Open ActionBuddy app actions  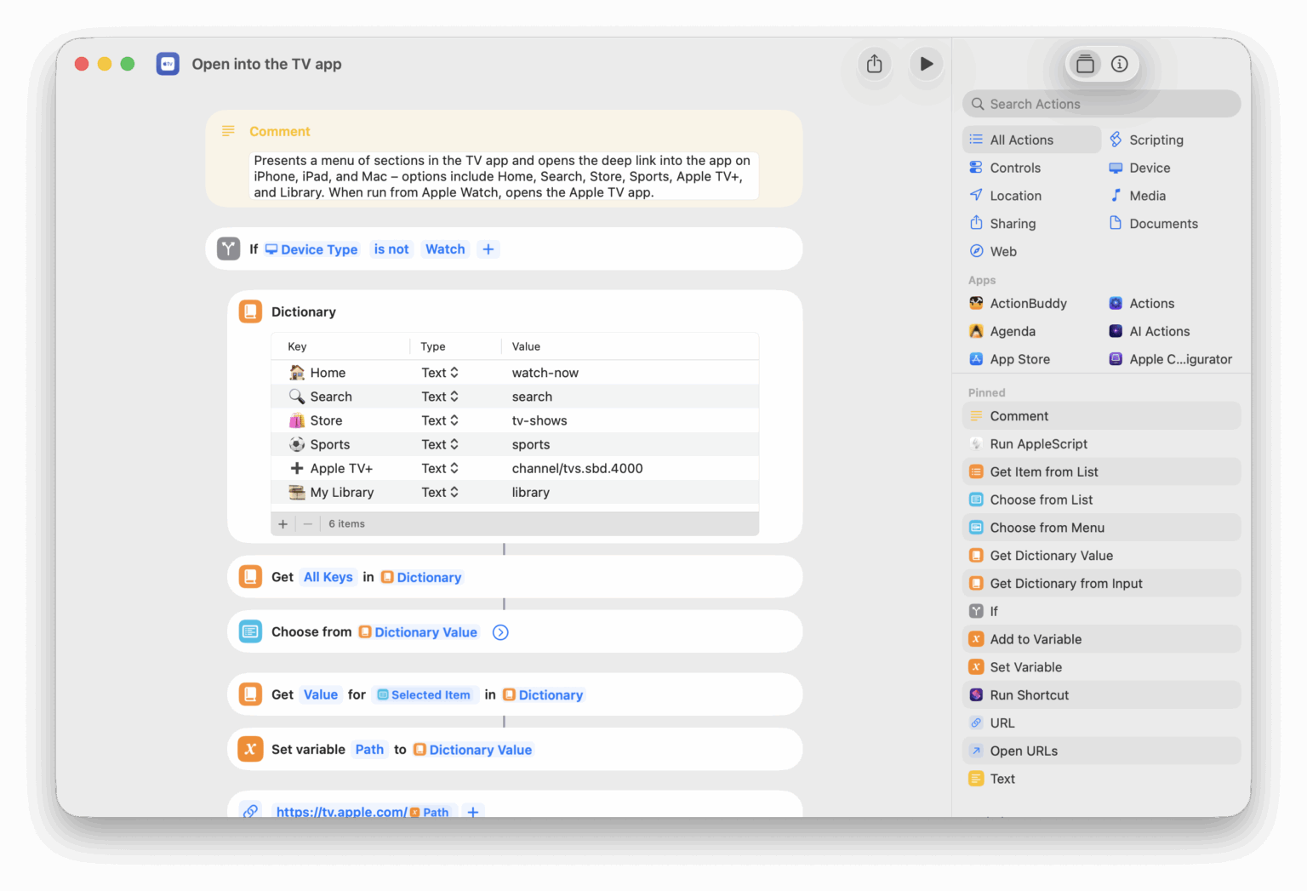point(1027,304)
